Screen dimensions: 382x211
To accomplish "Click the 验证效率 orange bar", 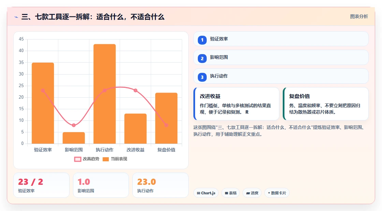I will (43, 103).
